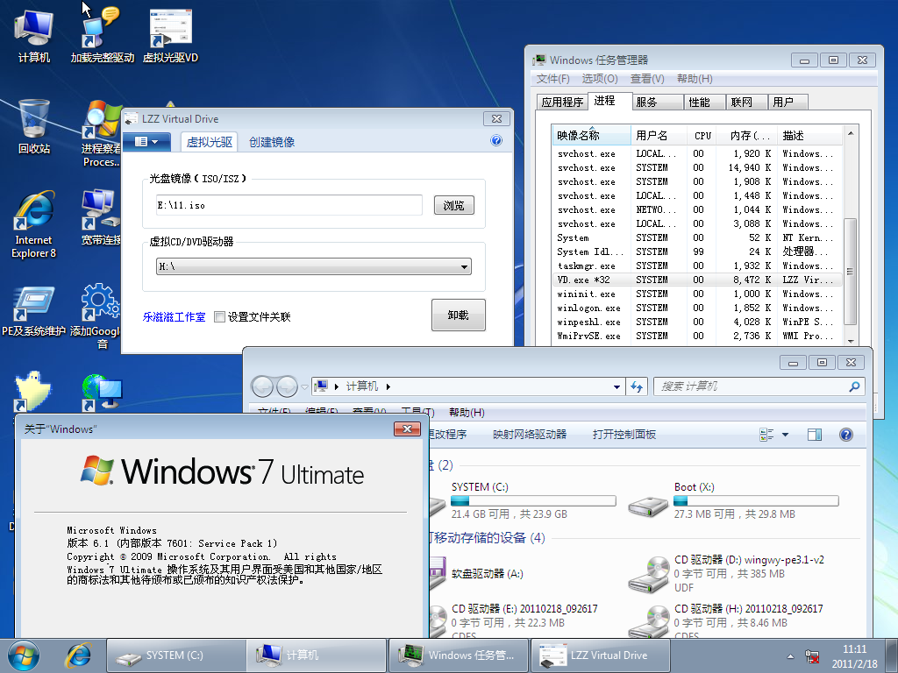
Task: Select the 虚拟光驱 tab
Action: click(x=209, y=142)
